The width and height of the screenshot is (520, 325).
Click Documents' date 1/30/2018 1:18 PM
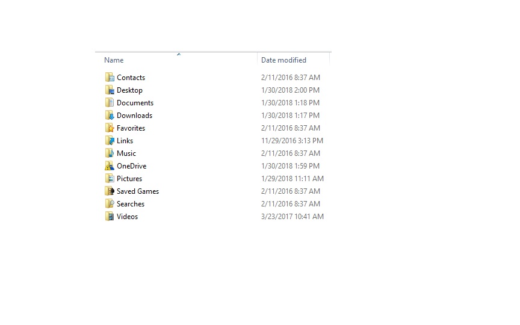(x=290, y=103)
